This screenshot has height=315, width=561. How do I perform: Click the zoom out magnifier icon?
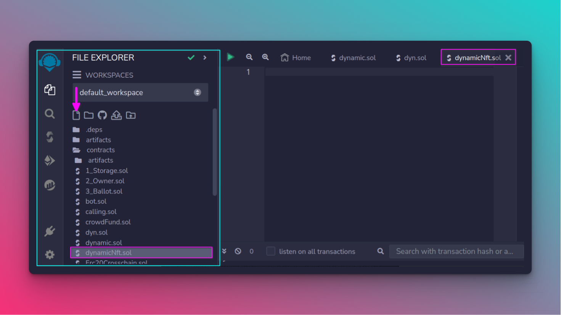[x=249, y=57]
